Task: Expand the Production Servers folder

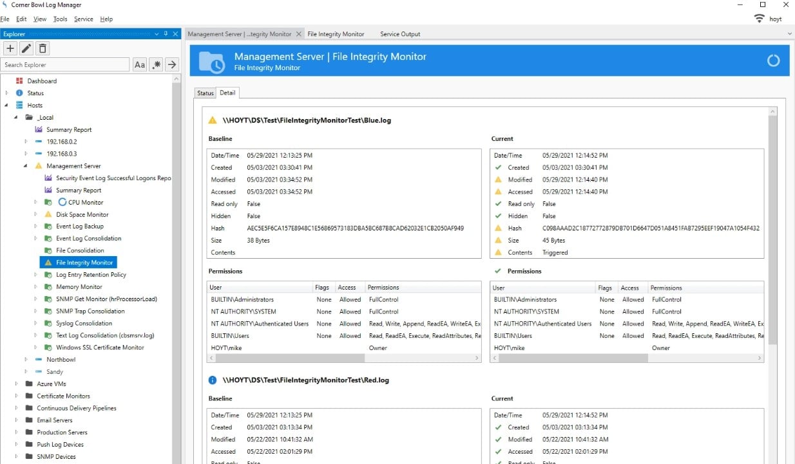Action: (17, 432)
